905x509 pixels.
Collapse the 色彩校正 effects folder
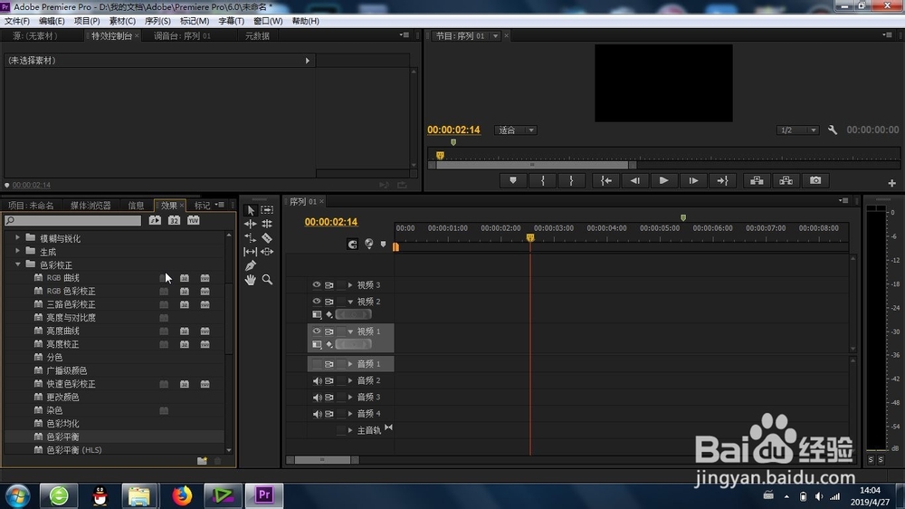tap(17, 264)
